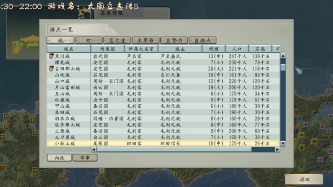Select the 樱尾城 row
Viewport: 333px width, 187px height.
click(x=163, y=62)
